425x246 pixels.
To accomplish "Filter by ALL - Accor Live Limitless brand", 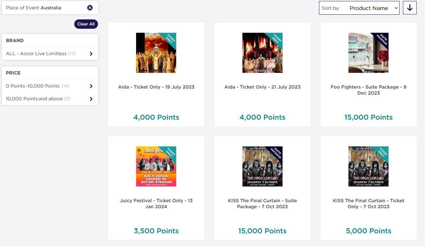I will 36,53.
